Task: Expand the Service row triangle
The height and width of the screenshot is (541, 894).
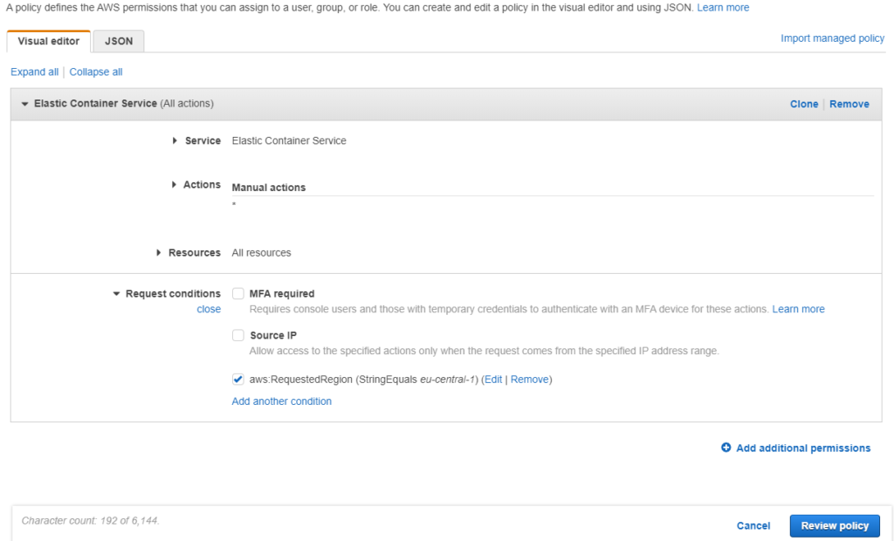Action: tap(175, 140)
